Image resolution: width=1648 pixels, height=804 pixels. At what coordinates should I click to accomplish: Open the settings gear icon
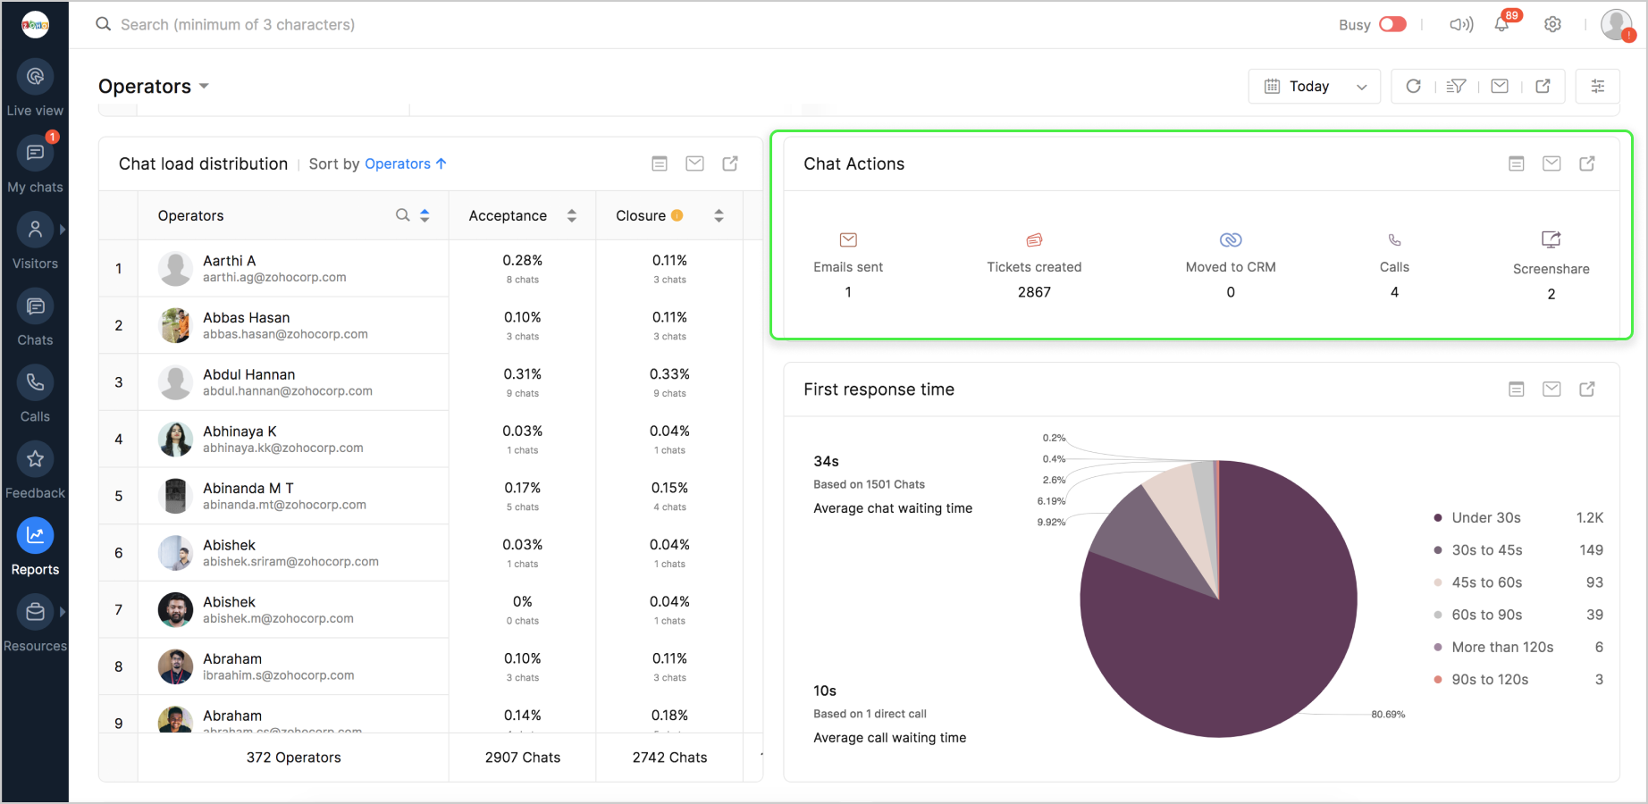pos(1553,25)
